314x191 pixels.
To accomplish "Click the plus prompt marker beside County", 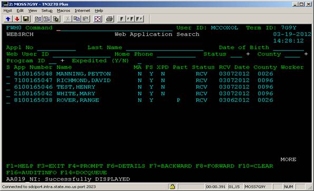I will [306, 54].
